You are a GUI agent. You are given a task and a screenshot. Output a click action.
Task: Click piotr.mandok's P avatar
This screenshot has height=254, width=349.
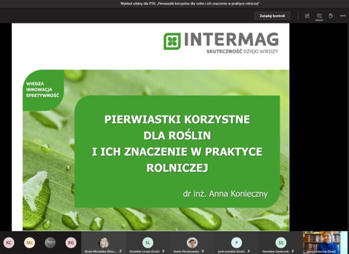[x=236, y=243]
